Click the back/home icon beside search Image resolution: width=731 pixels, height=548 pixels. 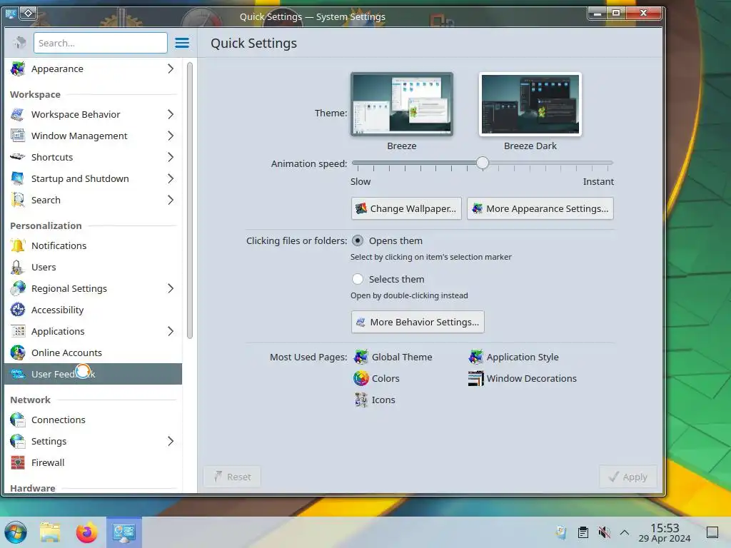(19, 43)
